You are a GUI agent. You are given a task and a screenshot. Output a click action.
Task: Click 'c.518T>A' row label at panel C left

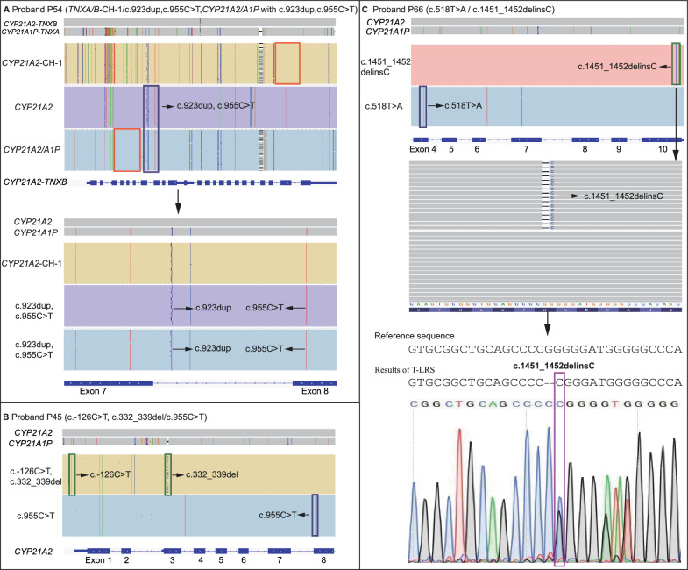click(x=384, y=106)
